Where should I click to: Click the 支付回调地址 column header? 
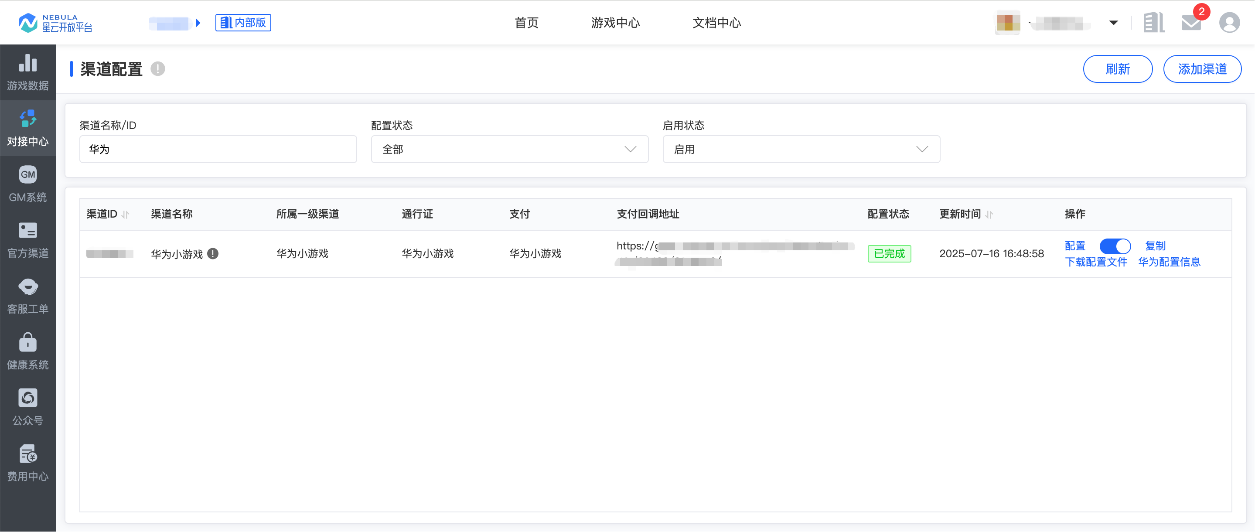[648, 215]
